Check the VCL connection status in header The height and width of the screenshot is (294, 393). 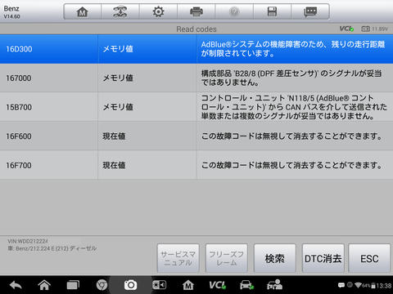(346, 29)
